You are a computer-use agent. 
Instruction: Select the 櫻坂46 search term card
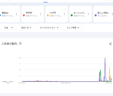coord(10,14)
